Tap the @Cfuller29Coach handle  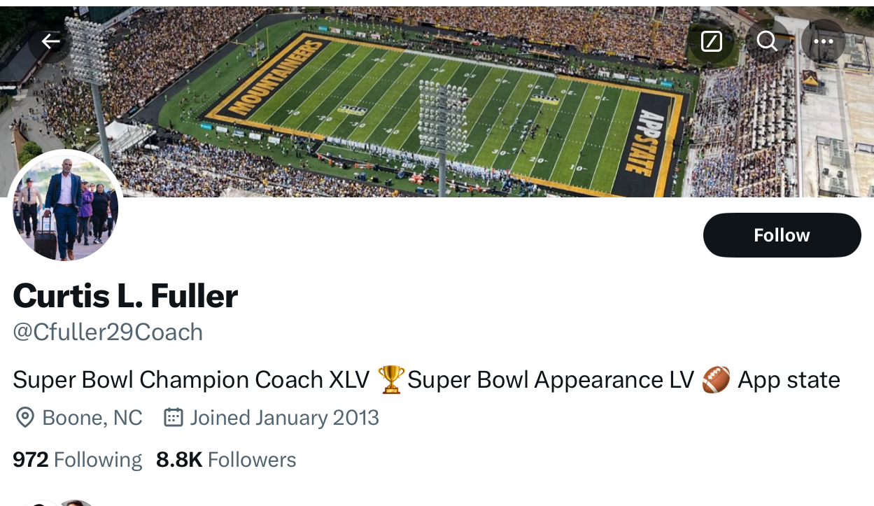pos(108,332)
